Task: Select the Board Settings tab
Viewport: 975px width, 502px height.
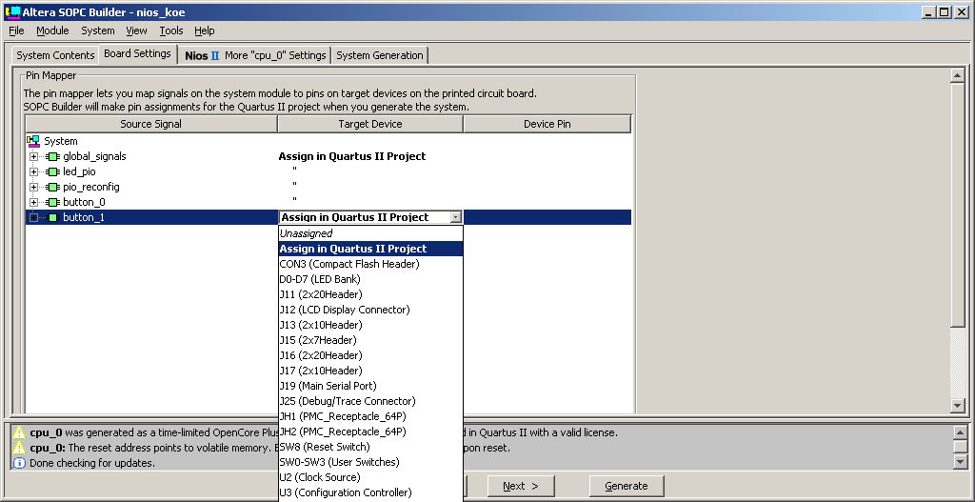Action: pyautogui.click(x=137, y=53)
